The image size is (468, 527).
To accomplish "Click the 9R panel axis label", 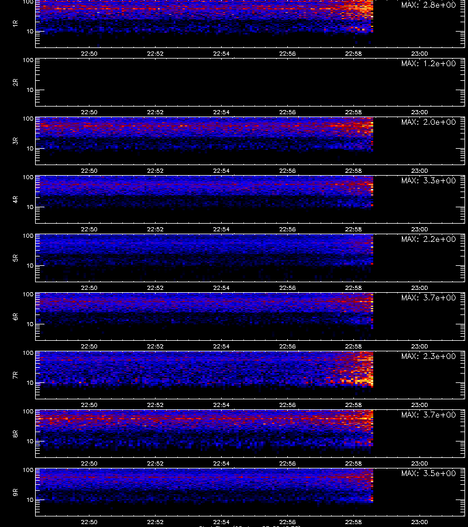I will pyautogui.click(x=15, y=492).
